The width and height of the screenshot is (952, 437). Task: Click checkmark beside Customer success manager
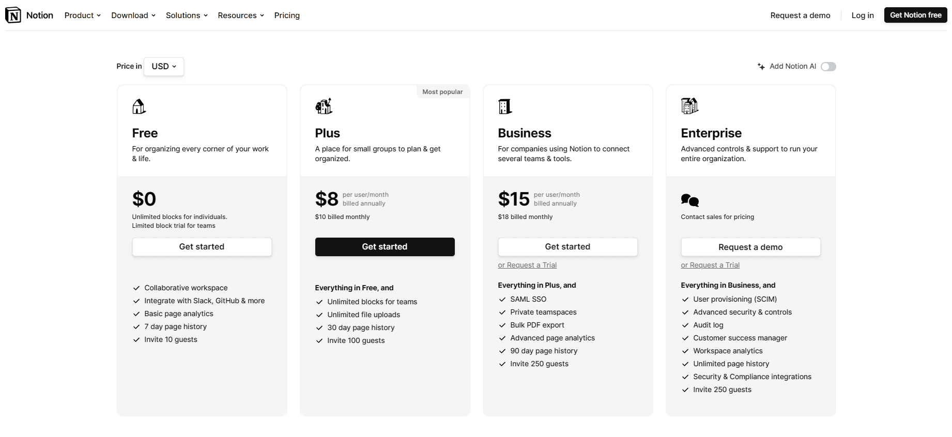click(685, 338)
